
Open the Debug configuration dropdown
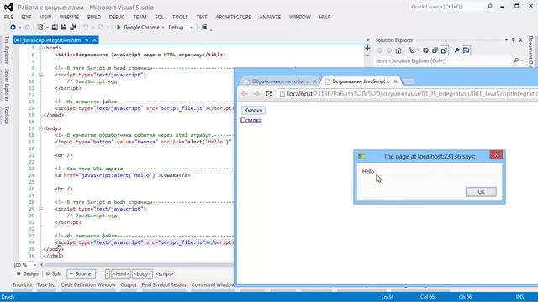pyautogui.click(x=191, y=28)
